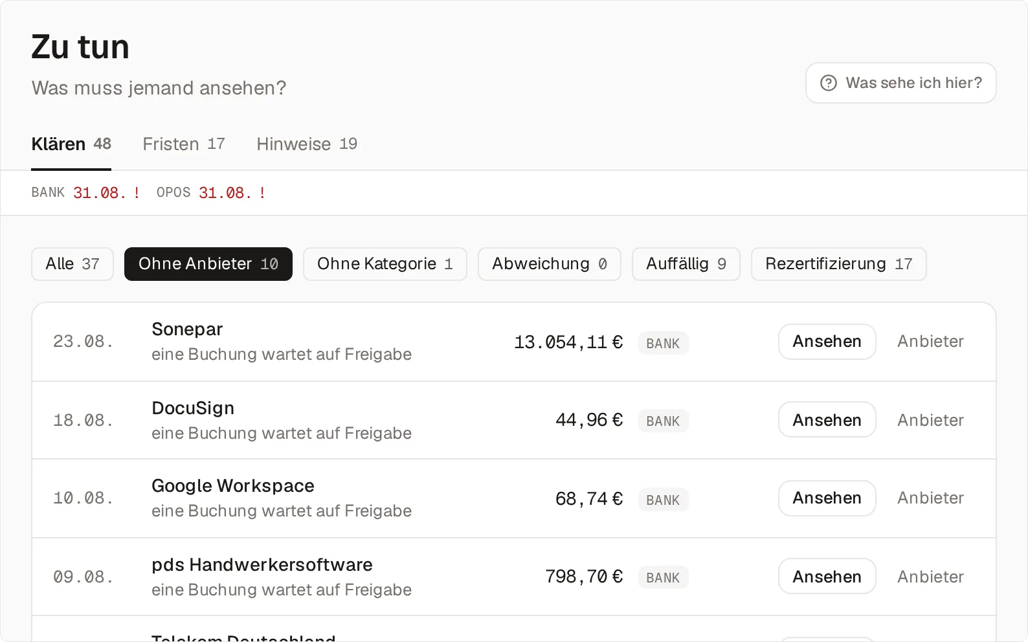The image size is (1028, 642).
Task: Filter by Auffällig
Action: tap(686, 264)
